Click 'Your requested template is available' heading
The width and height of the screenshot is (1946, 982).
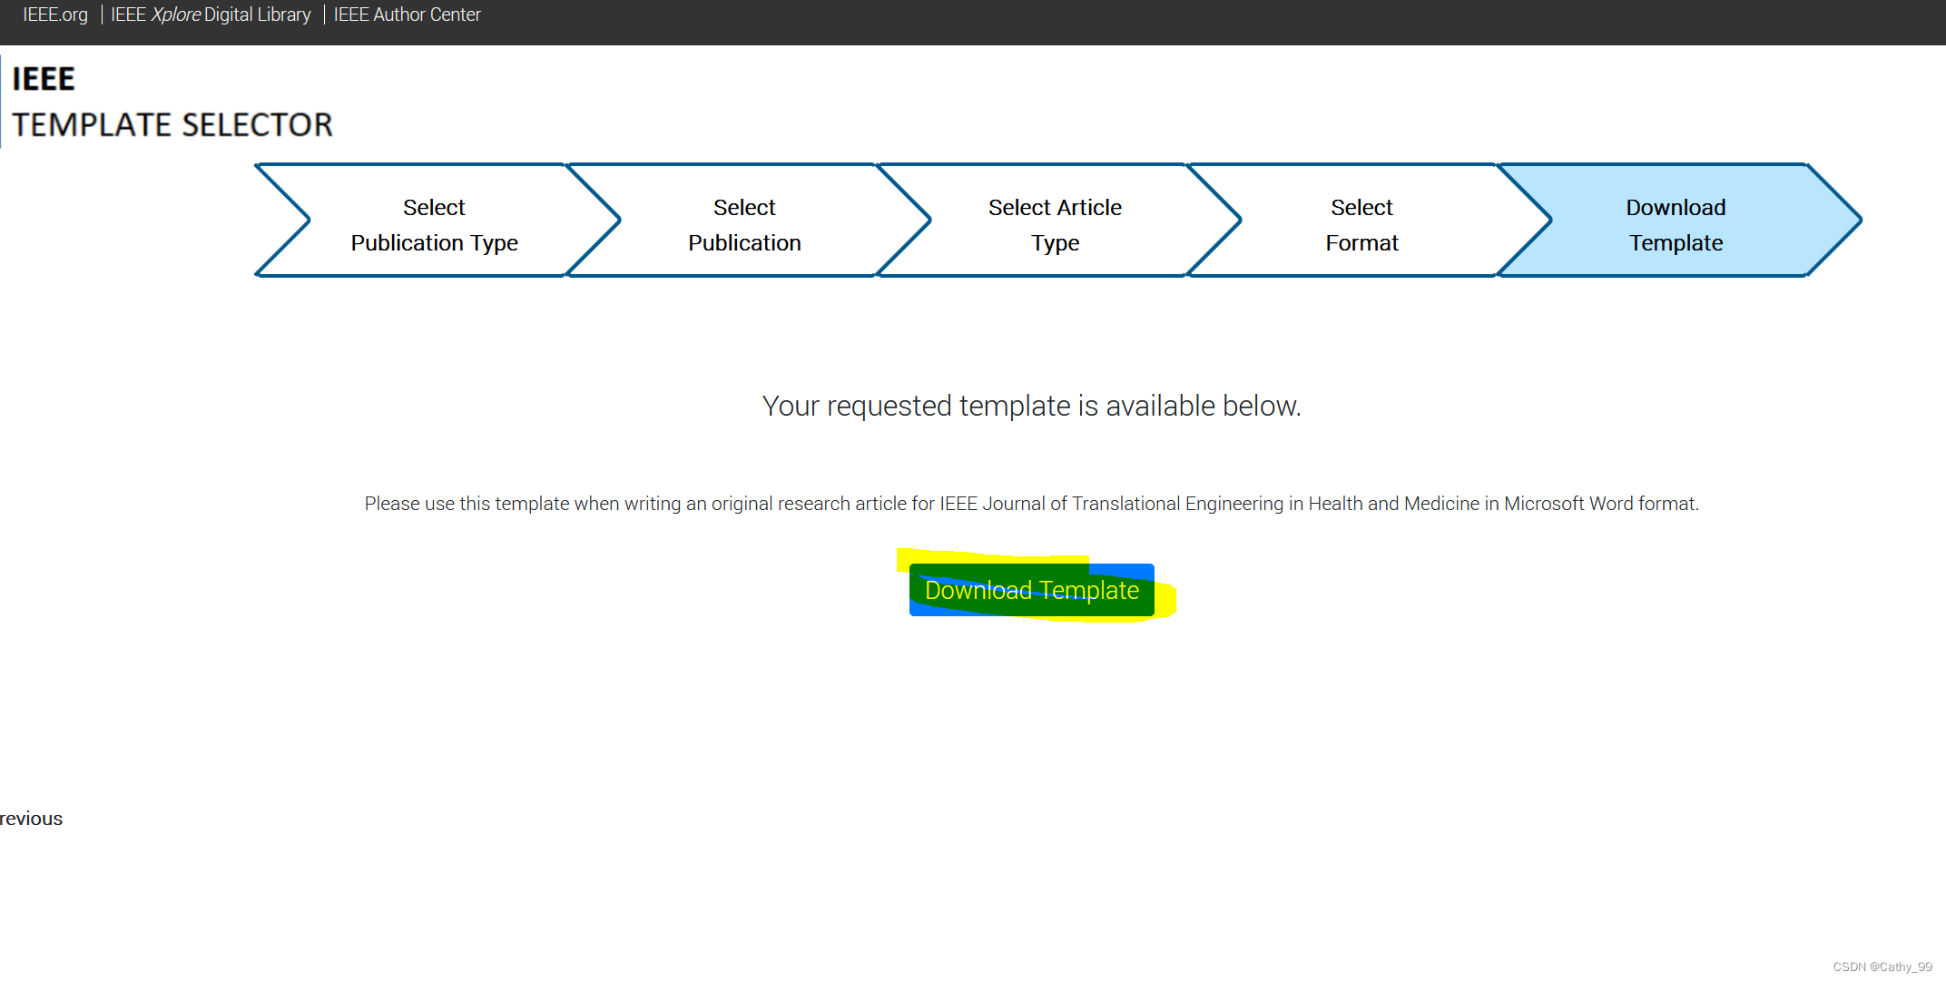pyautogui.click(x=1031, y=406)
